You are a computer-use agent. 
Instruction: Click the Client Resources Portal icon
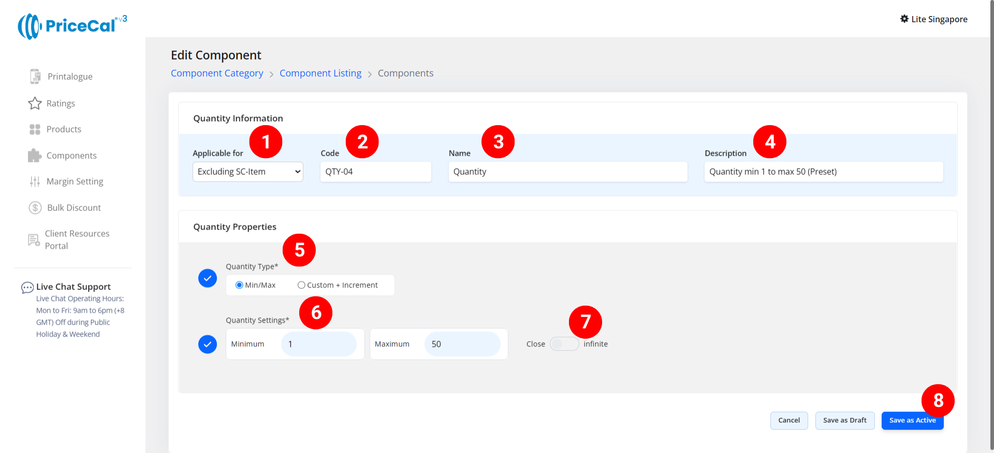(x=34, y=240)
